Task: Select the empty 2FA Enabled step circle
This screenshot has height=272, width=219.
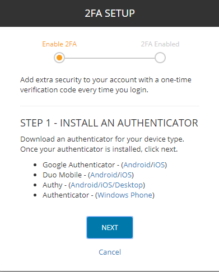Action: 160,58
